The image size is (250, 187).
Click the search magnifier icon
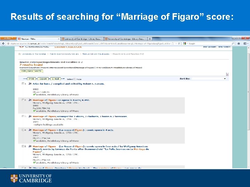click(x=233, y=44)
